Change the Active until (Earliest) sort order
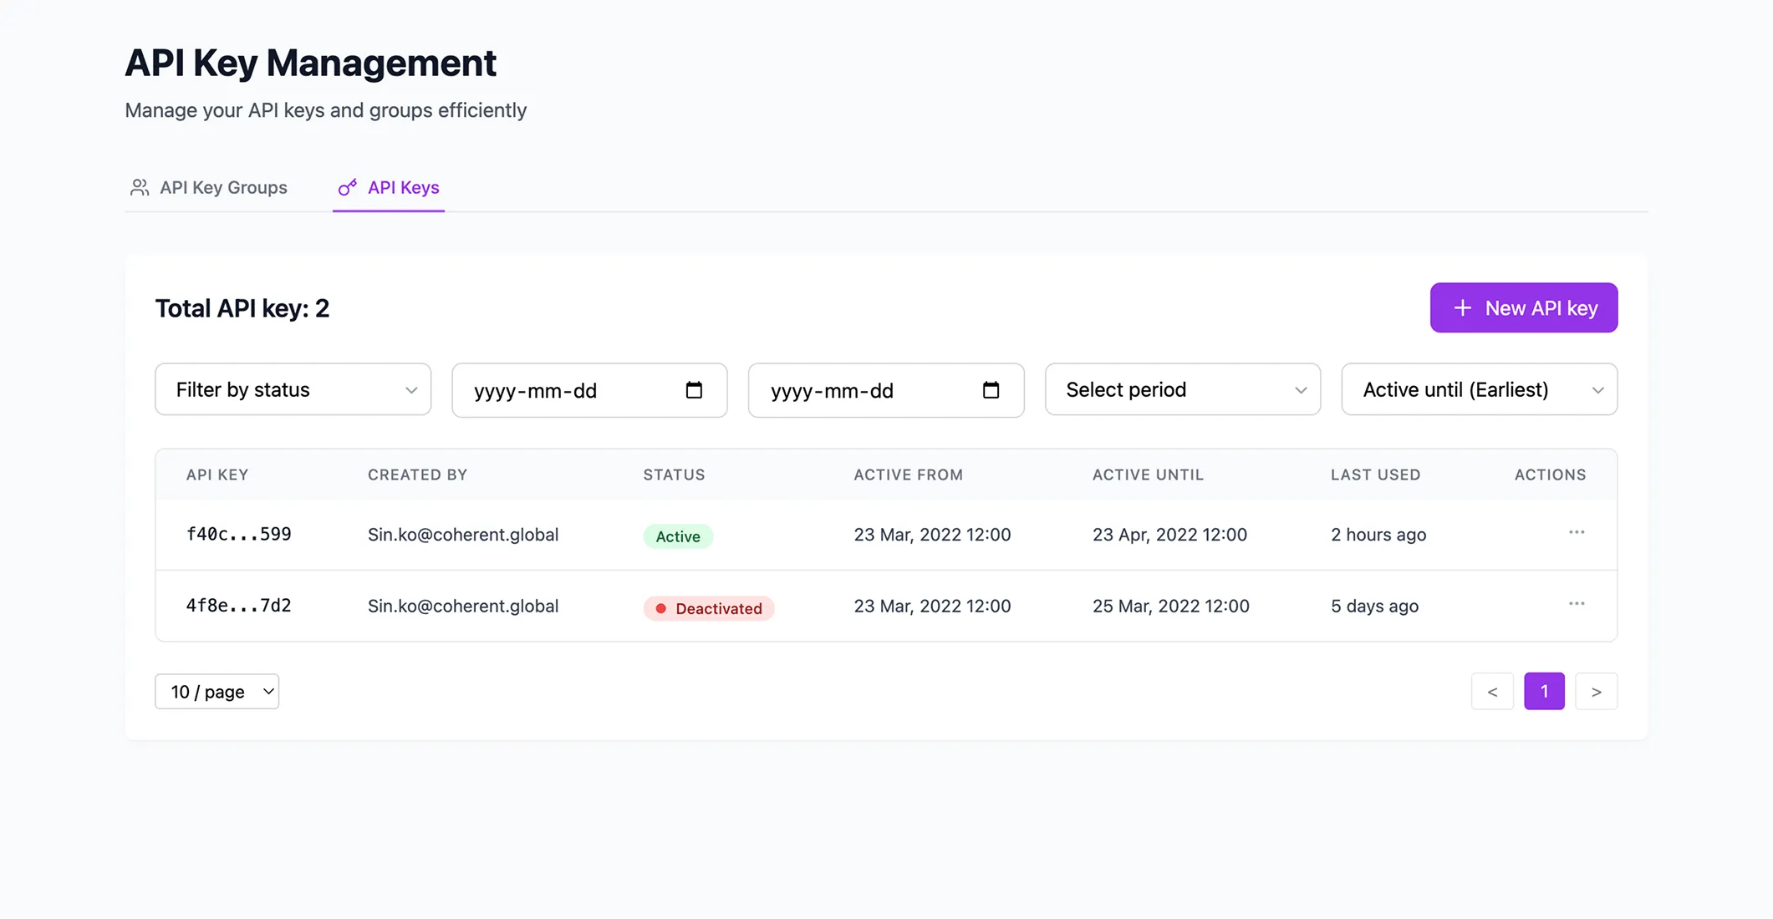Viewport: 1773px width, 919px height. 1480,389
